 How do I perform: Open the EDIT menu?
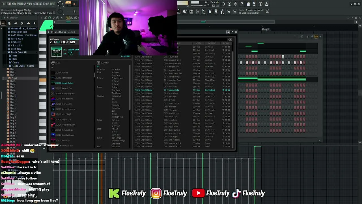[x=9, y=4]
